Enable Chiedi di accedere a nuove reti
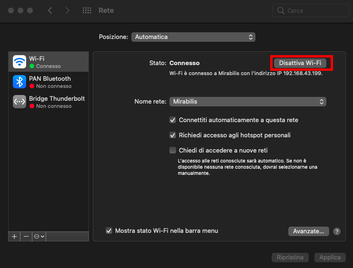 [173, 151]
